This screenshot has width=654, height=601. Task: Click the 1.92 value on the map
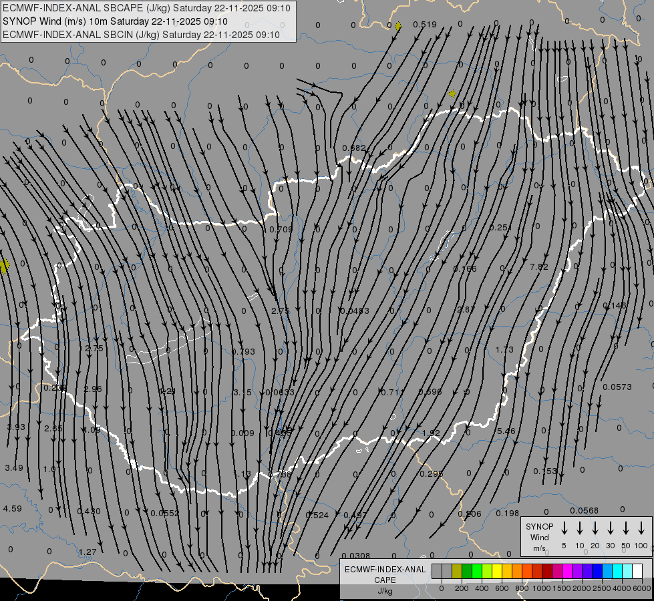click(431, 433)
